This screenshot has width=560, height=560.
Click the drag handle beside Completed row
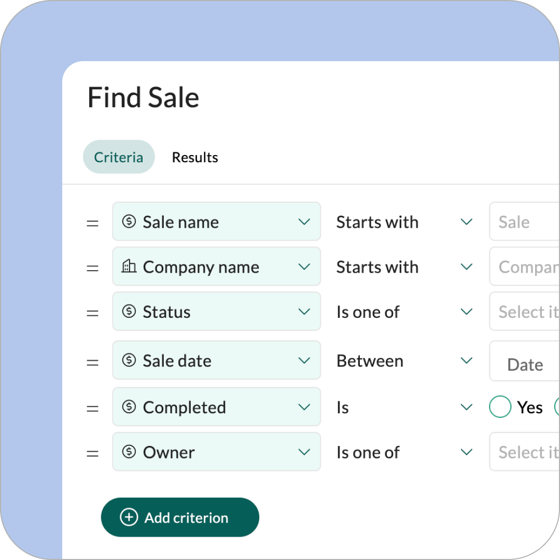pyautogui.click(x=92, y=408)
